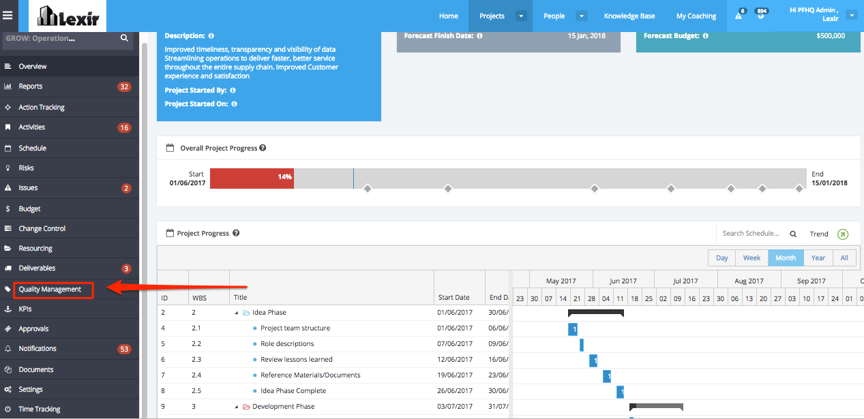Click the Search Schedule magnifier icon

793,234
